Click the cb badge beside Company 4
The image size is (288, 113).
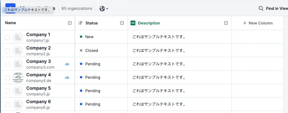coord(67,78)
